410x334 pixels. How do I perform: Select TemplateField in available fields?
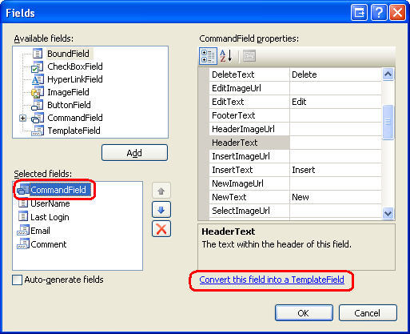click(x=74, y=131)
